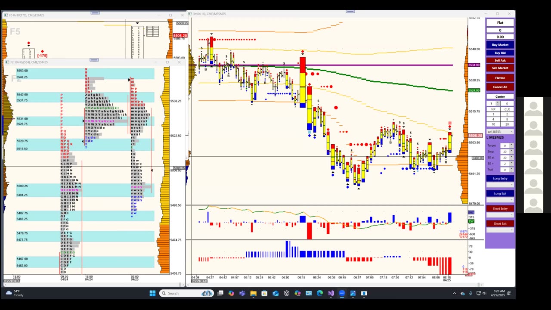Open the dropdown under Short Entry

[x=500, y=215]
